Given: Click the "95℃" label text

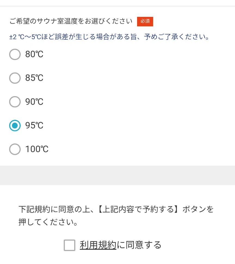Looking at the screenshot, I should click(x=34, y=125).
